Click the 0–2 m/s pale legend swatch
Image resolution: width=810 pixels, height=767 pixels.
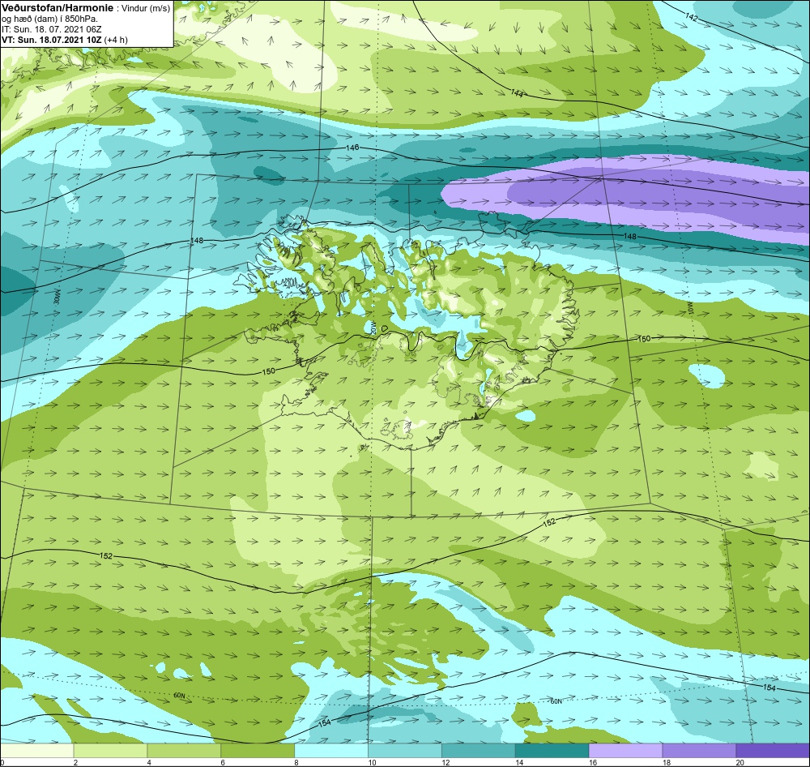(x=36, y=750)
